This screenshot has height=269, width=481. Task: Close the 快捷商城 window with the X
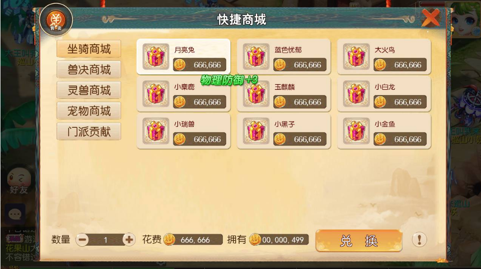click(x=431, y=18)
